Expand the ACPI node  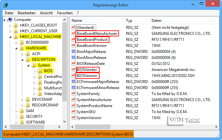point(22,54)
